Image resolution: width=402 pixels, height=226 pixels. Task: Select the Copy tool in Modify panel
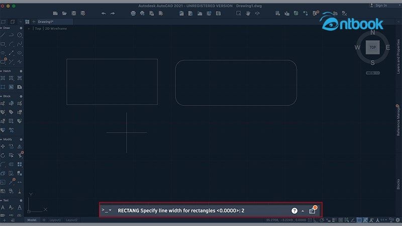tap(11, 146)
